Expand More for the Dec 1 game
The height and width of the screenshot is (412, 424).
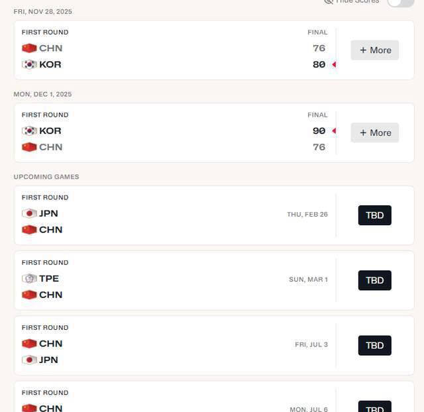[375, 132]
